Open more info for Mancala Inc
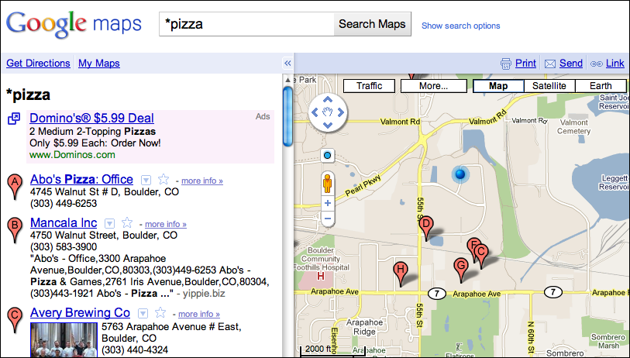The image size is (630, 358). (x=166, y=224)
